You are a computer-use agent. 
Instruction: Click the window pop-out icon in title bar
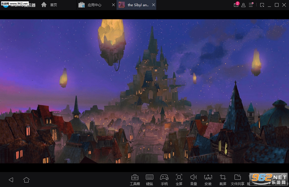click(262, 5)
